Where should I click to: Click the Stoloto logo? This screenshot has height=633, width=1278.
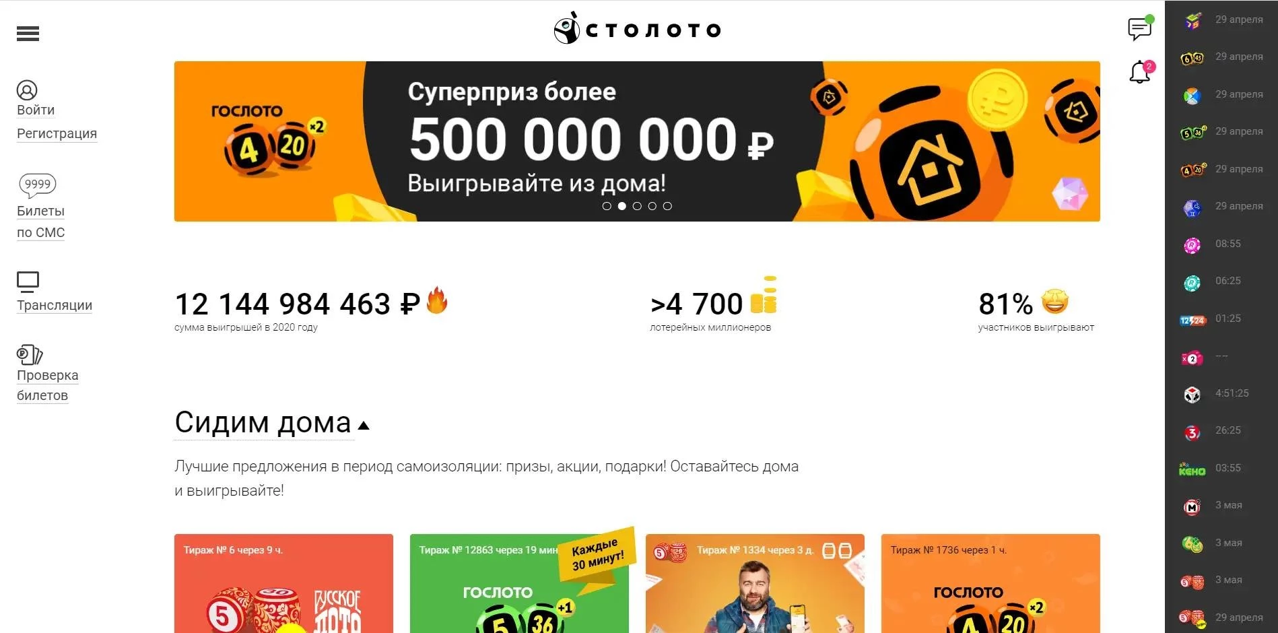click(x=637, y=29)
